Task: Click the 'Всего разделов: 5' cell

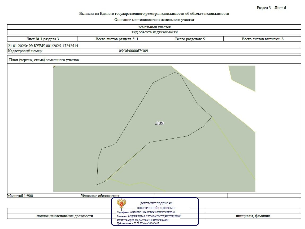Action: (190, 39)
